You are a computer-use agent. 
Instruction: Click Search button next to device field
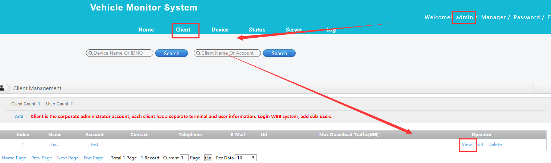point(172,53)
